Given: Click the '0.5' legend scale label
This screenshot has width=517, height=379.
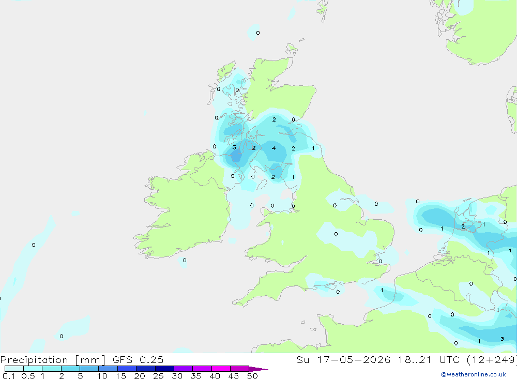Looking at the screenshot, I should click(28, 376).
